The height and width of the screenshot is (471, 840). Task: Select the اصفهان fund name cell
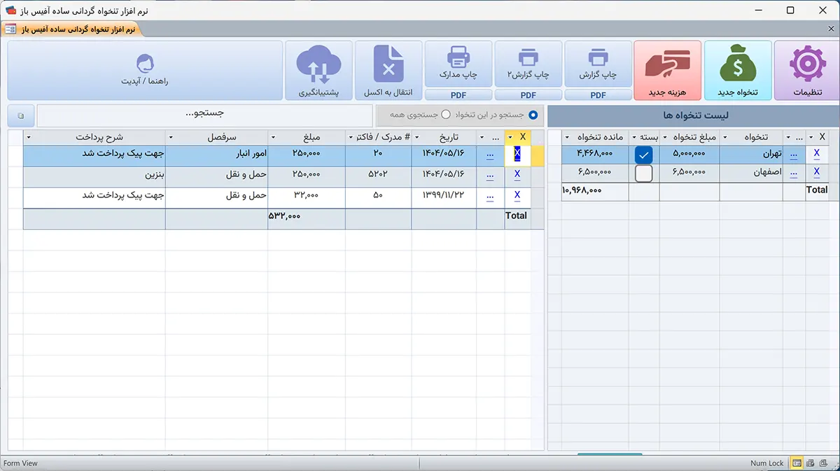[x=751, y=172]
